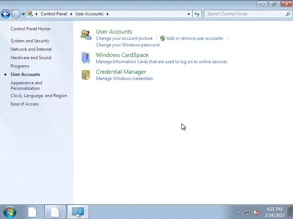Click Add or remove user accounts
Viewport: 293px width, 219px height.
pos(195,38)
